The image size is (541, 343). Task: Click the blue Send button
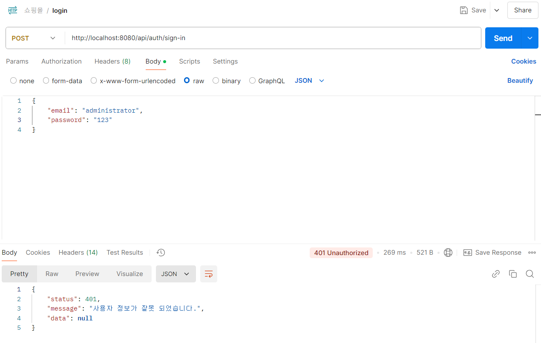(503, 38)
